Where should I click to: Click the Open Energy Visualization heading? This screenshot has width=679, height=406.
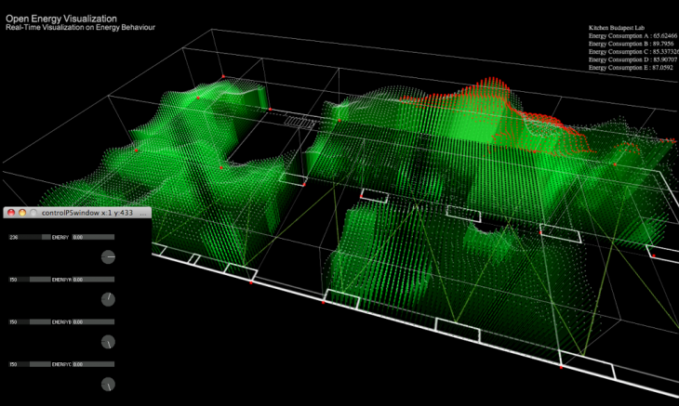coord(61,18)
